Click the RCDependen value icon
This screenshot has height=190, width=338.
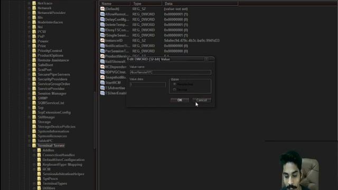[x=102, y=67]
